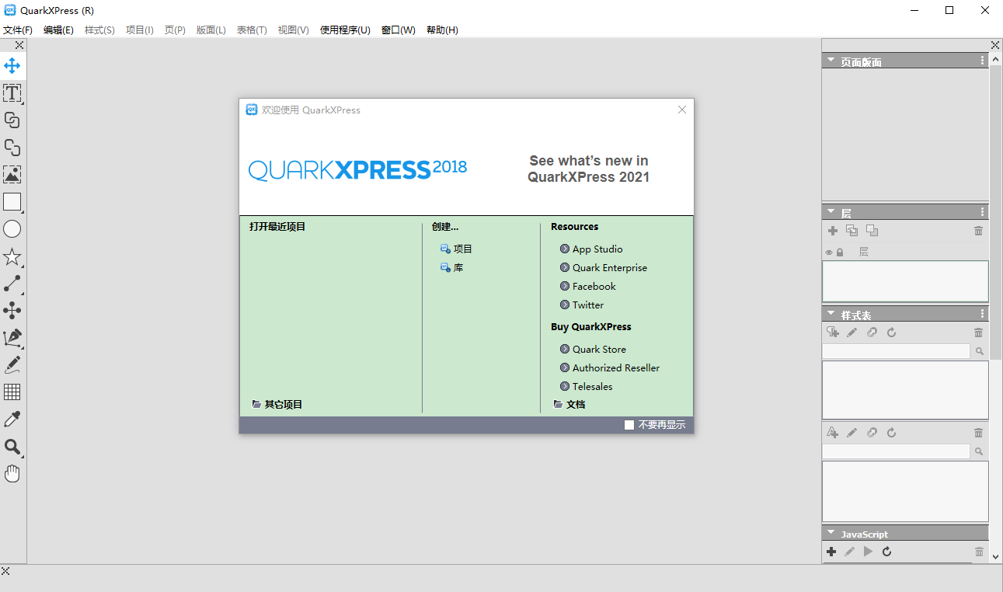Toggle the layer lock icon
Screen dimensions: 1003x592
(x=840, y=252)
